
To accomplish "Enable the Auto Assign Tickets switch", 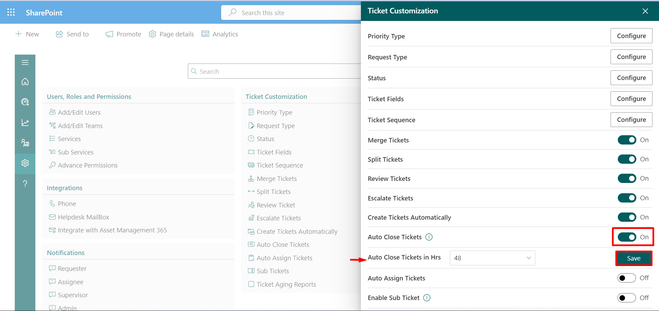I will click(x=627, y=278).
